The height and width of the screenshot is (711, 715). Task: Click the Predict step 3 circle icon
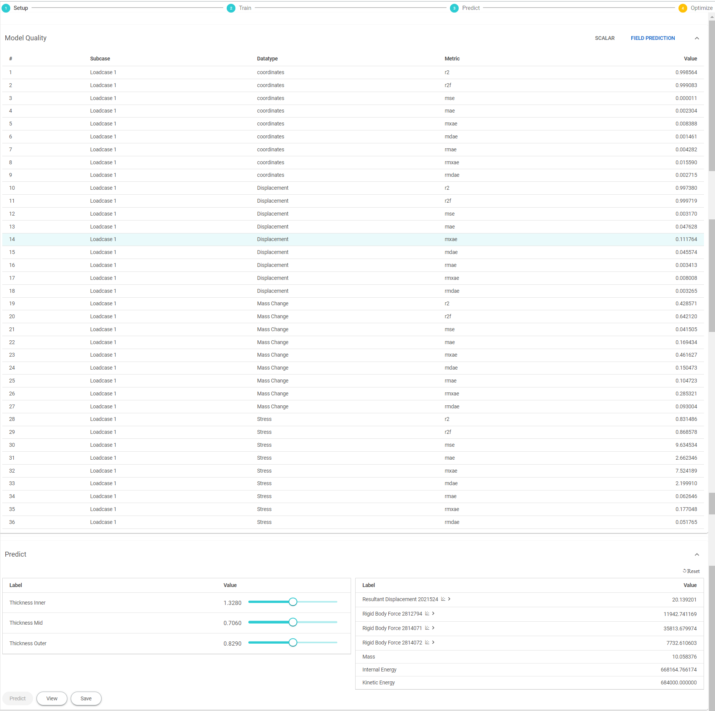point(454,8)
